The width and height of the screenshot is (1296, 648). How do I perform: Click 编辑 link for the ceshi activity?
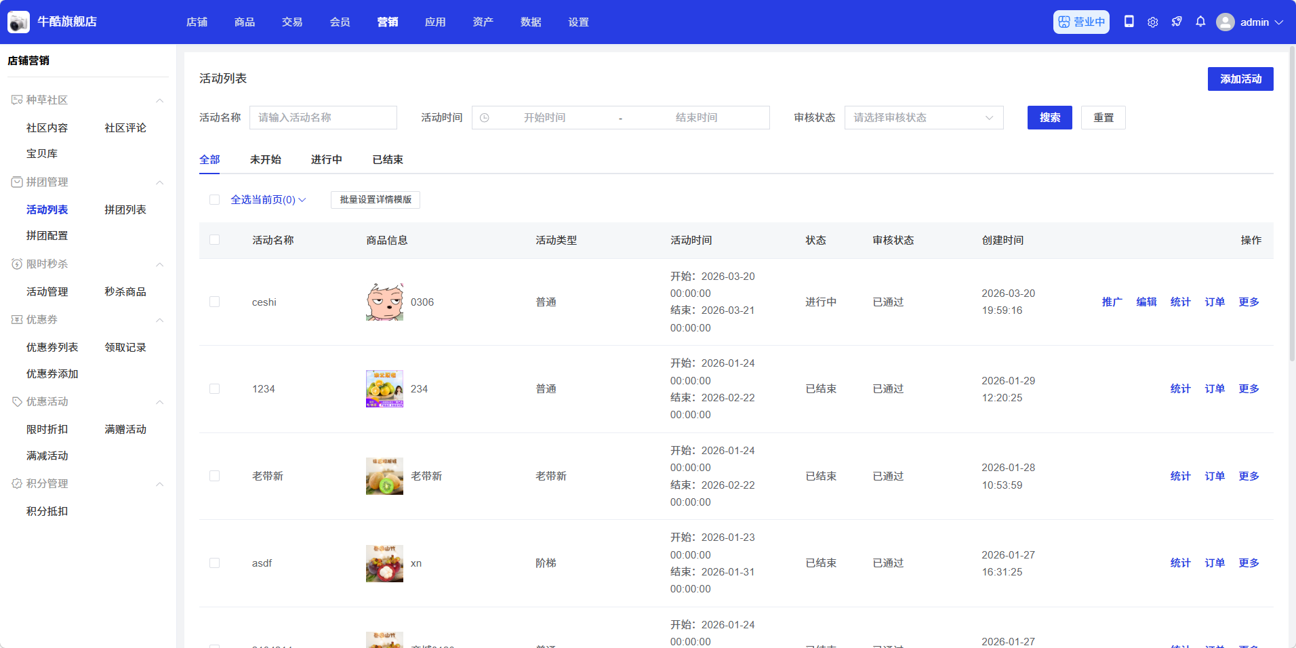tap(1146, 302)
